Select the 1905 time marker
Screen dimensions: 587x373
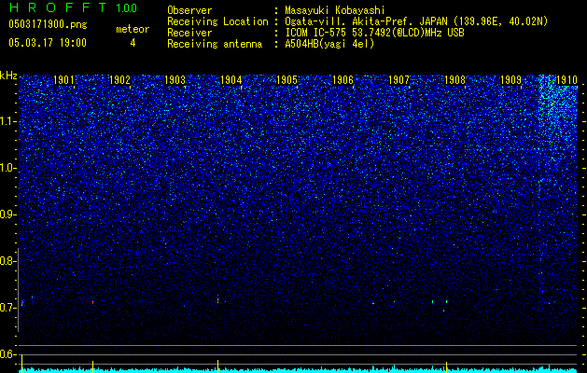[287, 79]
